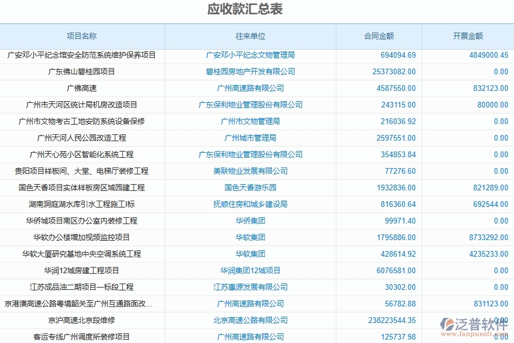Open 北京高速公路有限公司 details
Screen dimensions: 514x343
tap(250, 320)
